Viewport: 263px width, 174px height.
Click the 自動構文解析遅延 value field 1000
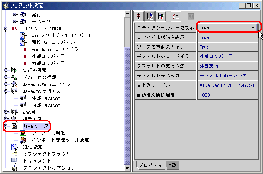coord(229,94)
